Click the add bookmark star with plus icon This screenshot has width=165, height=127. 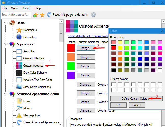coord(36,15)
